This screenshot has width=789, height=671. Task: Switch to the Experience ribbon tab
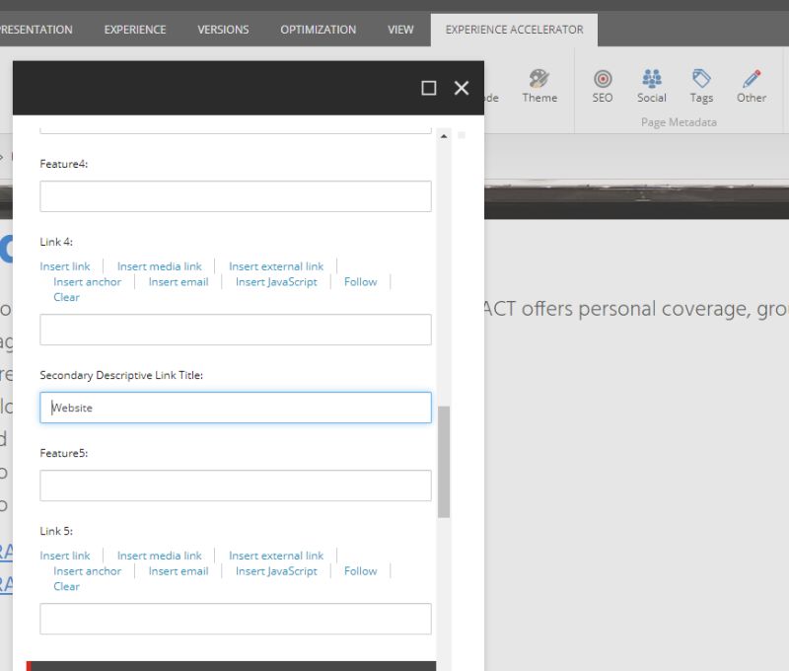[134, 29]
